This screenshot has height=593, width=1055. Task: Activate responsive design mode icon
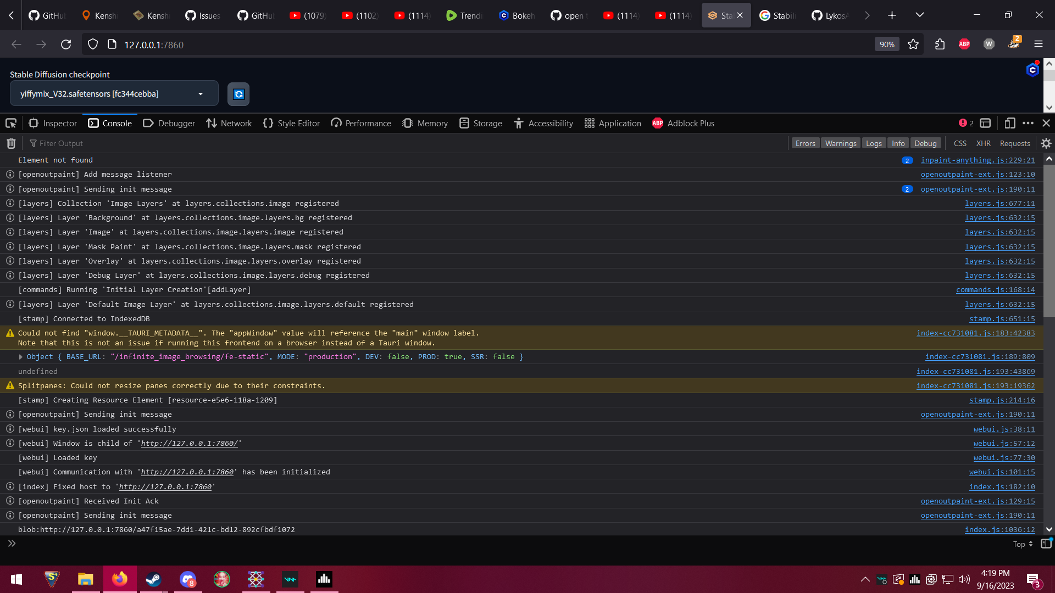pyautogui.click(x=1010, y=123)
